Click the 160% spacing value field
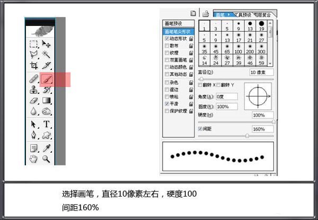Image resolution: width=318 pixels, height=220 pixels. click(x=263, y=129)
